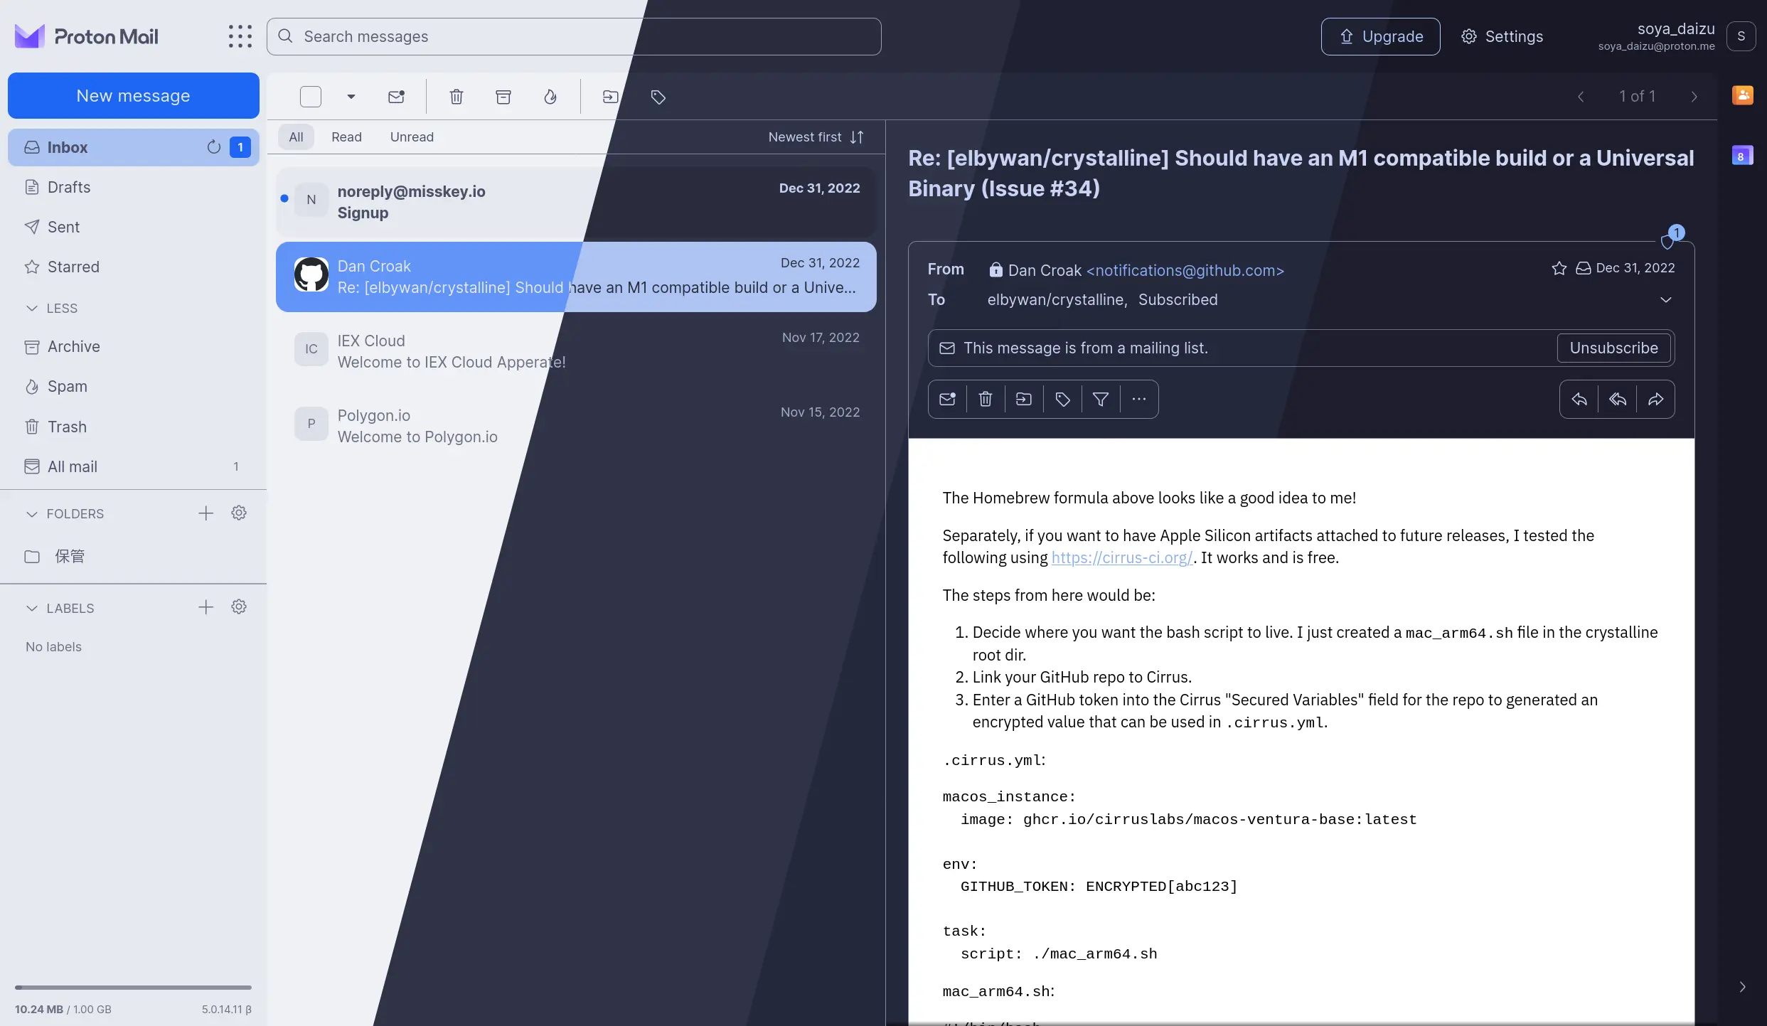The width and height of the screenshot is (1767, 1026).
Task: Open Settings in the header
Action: coord(1502,36)
